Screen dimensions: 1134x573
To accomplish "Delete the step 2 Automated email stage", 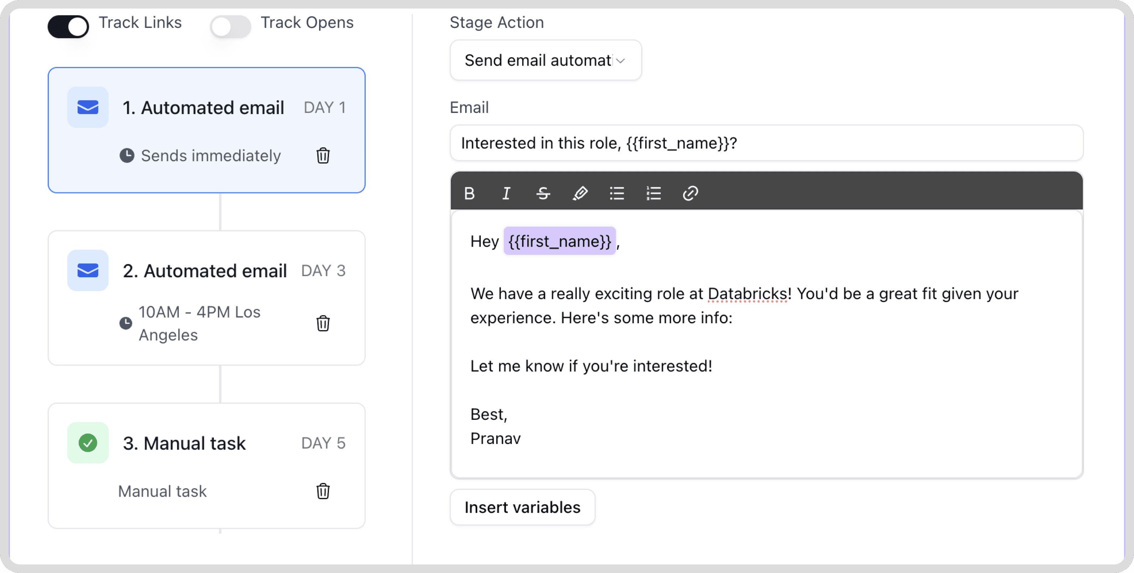I will pos(323,323).
